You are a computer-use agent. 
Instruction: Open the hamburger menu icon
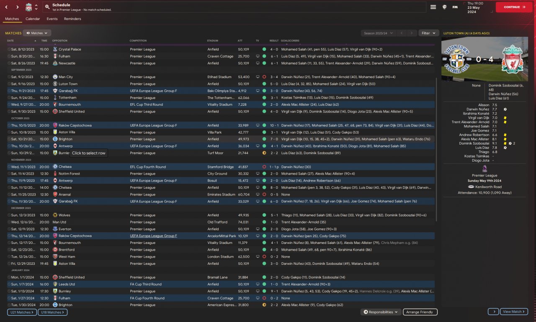pyautogui.click(x=433, y=7)
